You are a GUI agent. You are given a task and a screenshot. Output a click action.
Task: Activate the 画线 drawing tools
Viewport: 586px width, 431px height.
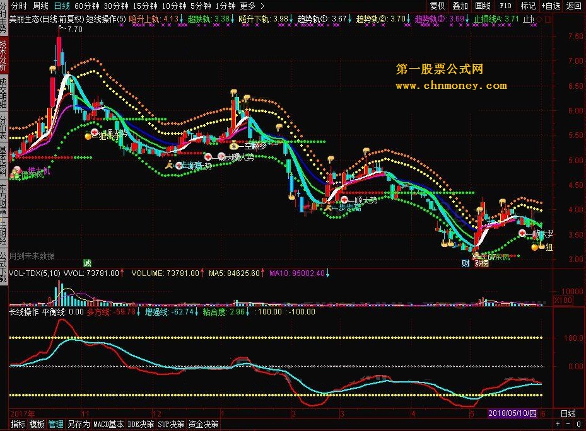coord(483,6)
